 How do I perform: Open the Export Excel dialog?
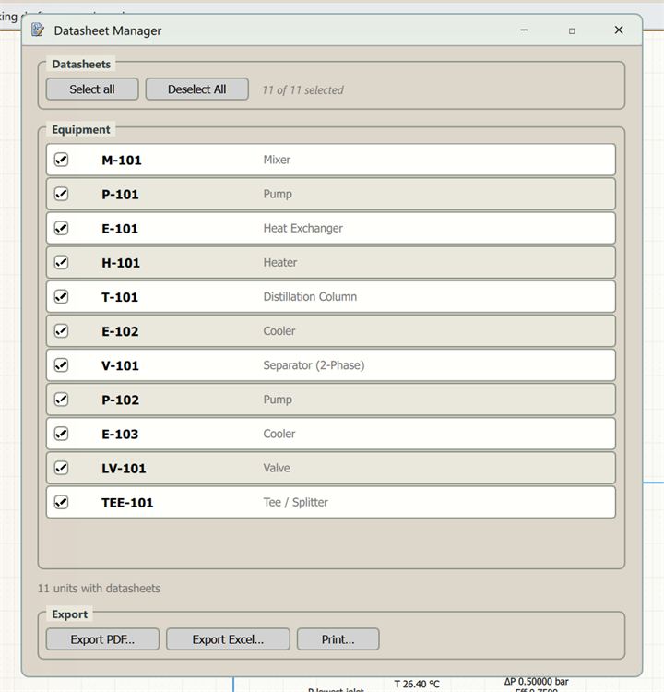pos(228,639)
